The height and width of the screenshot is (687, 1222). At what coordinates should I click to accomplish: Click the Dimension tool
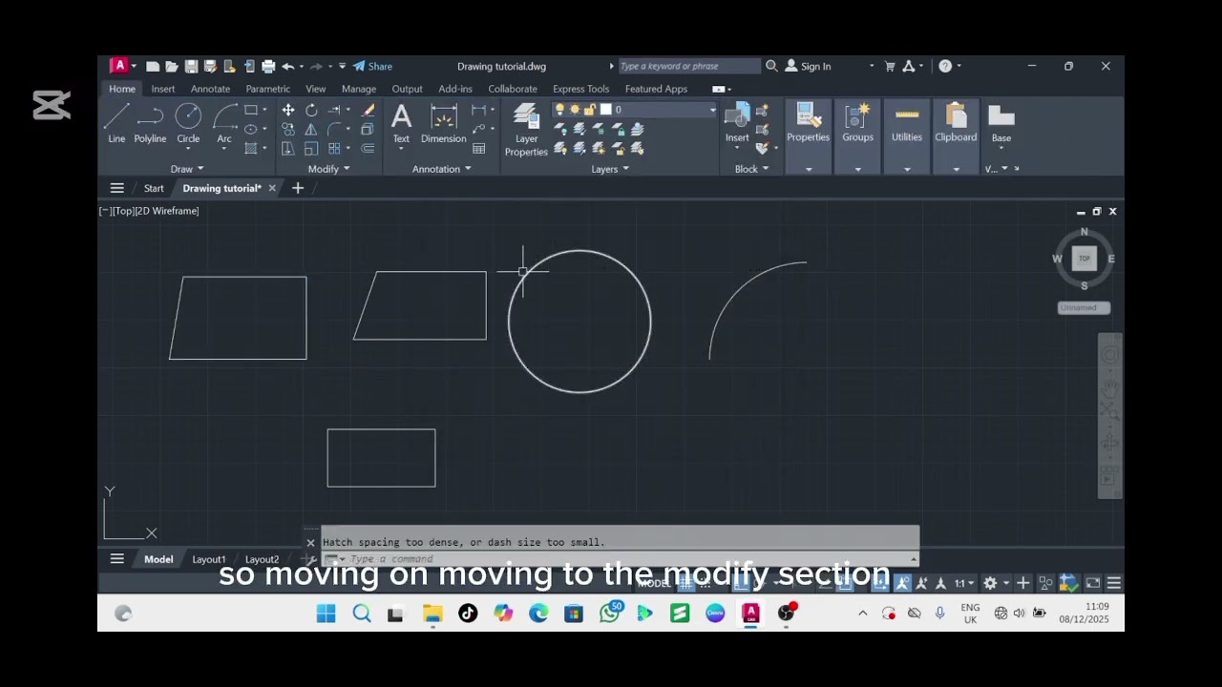point(443,124)
